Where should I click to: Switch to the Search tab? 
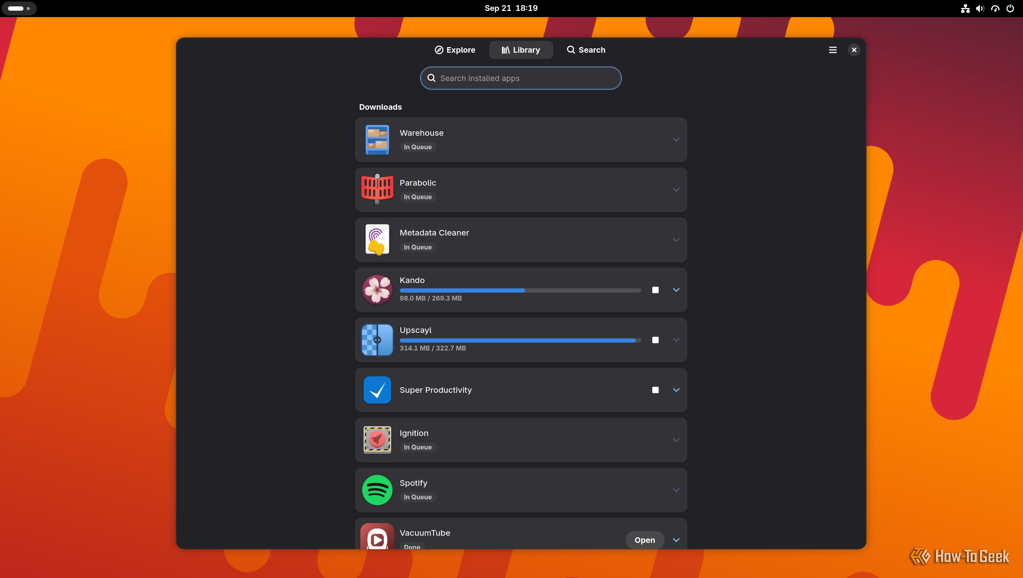click(586, 50)
